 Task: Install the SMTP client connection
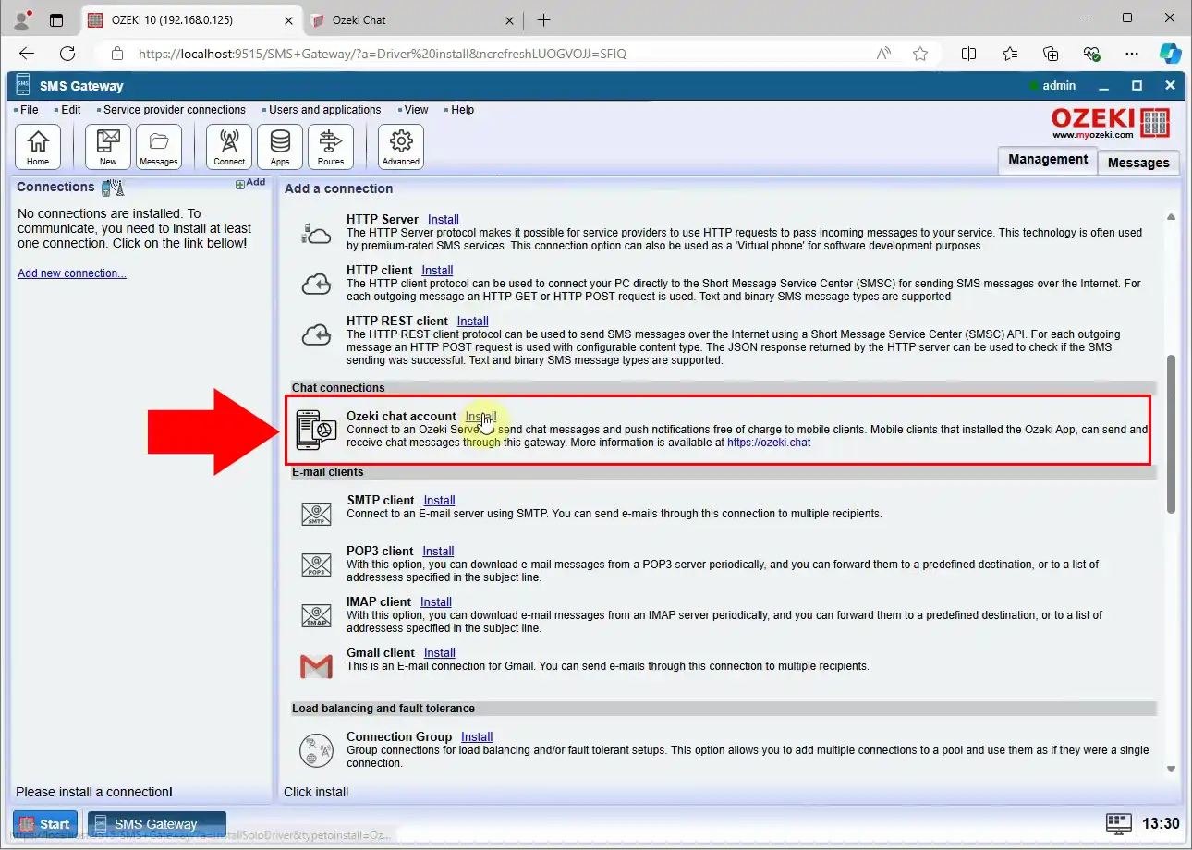pos(440,501)
